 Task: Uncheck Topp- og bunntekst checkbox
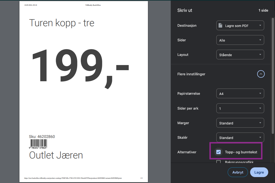218,152
